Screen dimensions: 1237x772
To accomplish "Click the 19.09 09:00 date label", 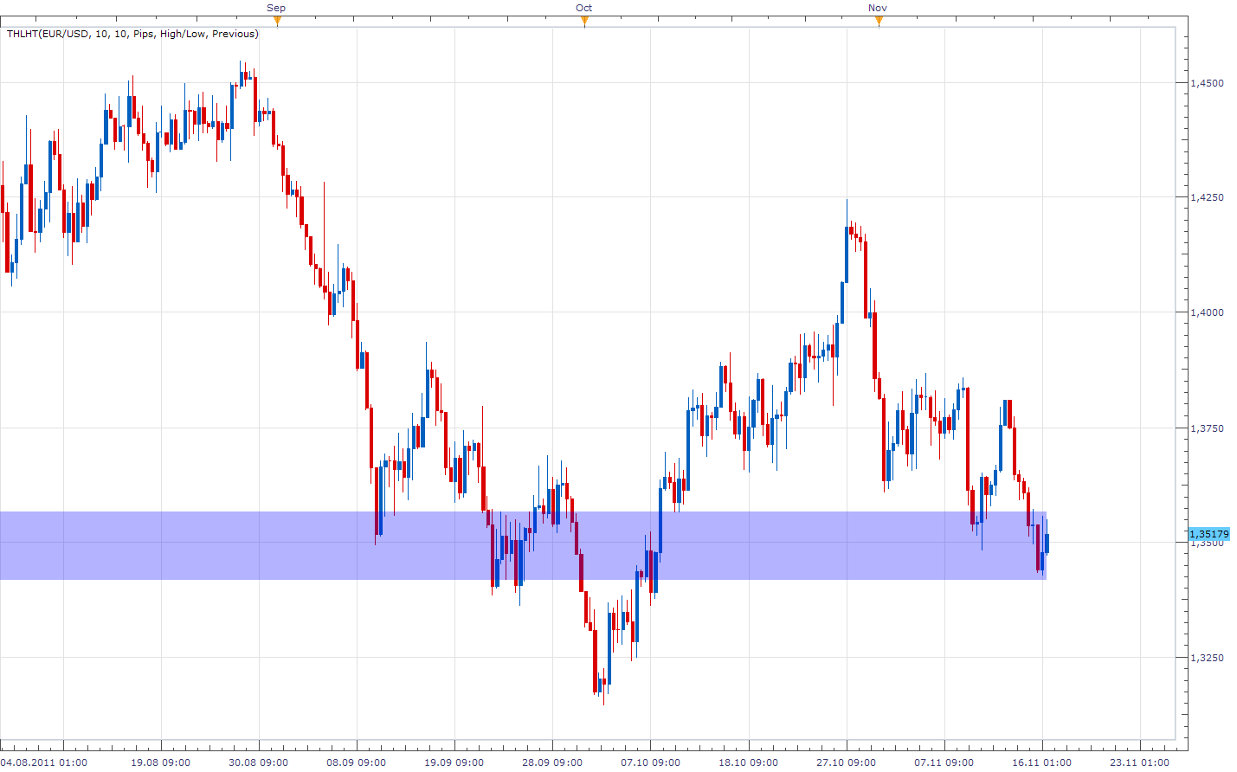I will coord(454,762).
